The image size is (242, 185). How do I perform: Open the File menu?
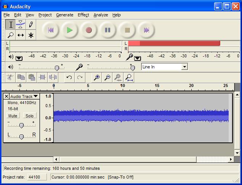click(x=6, y=15)
